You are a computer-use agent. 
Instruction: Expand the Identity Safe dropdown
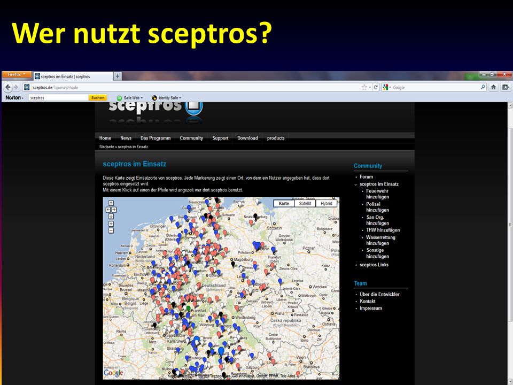[180, 98]
